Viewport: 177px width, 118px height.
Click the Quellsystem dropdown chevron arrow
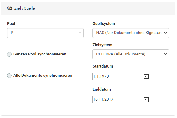coord(165,33)
